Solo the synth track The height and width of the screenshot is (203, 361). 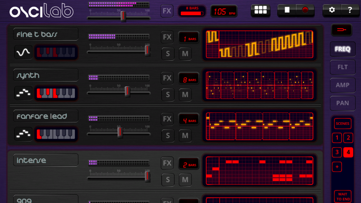click(x=168, y=95)
